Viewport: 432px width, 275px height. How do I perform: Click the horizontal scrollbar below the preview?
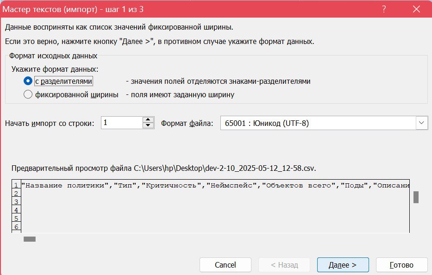click(30, 239)
